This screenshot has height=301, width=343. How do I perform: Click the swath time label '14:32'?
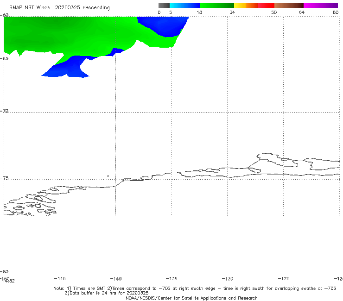[x=9, y=281]
